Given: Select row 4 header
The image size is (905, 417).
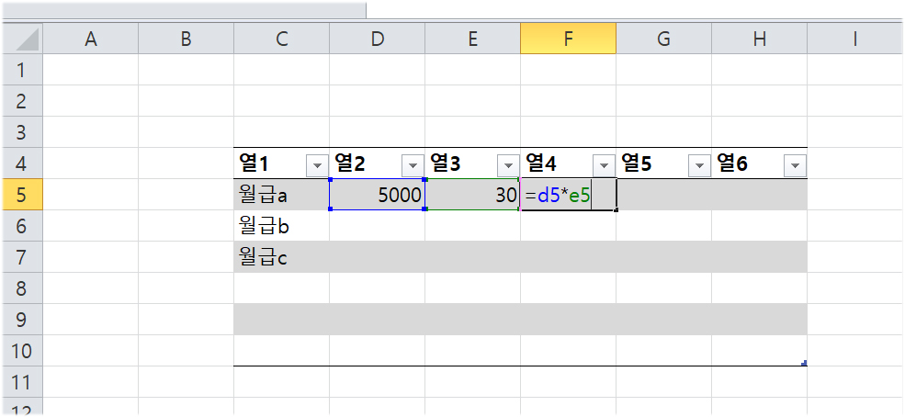Looking at the screenshot, I should click(22, 163).
